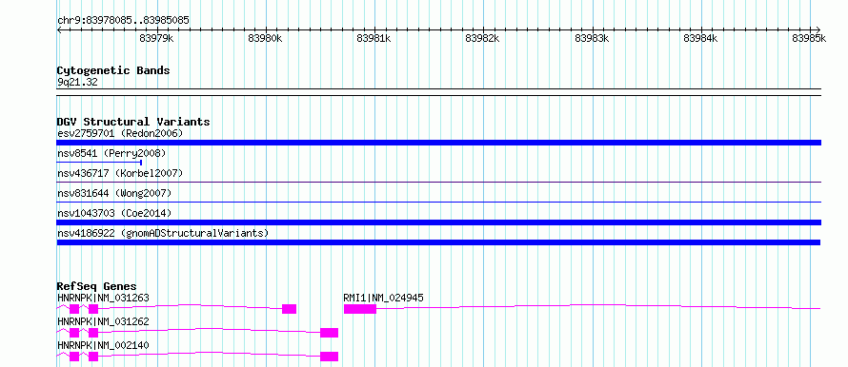Click the rightmost exon of HNRNPK NM_002140
The image size is (848, 367).
coord(329,357)
